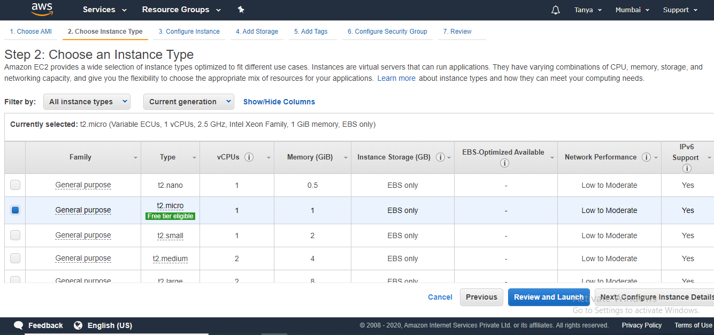
Task: Click the globe language icon
Action: coord(78,325)
